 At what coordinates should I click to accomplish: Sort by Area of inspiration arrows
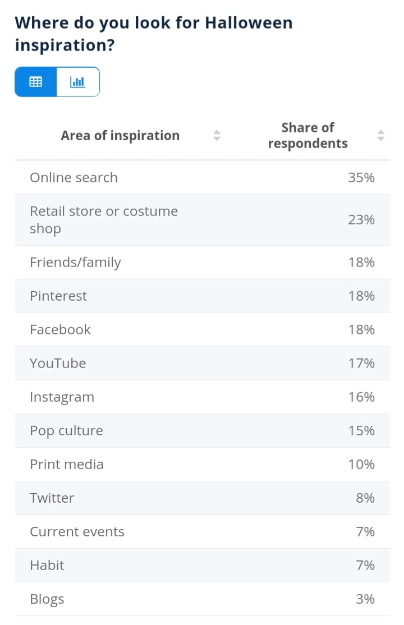(217, 136)
